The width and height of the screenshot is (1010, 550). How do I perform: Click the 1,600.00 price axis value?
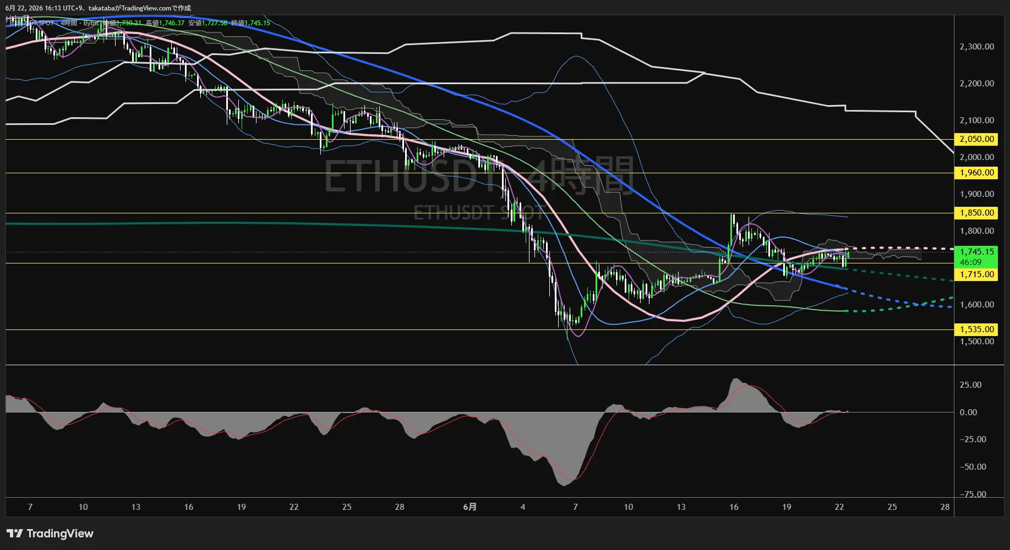976,305
